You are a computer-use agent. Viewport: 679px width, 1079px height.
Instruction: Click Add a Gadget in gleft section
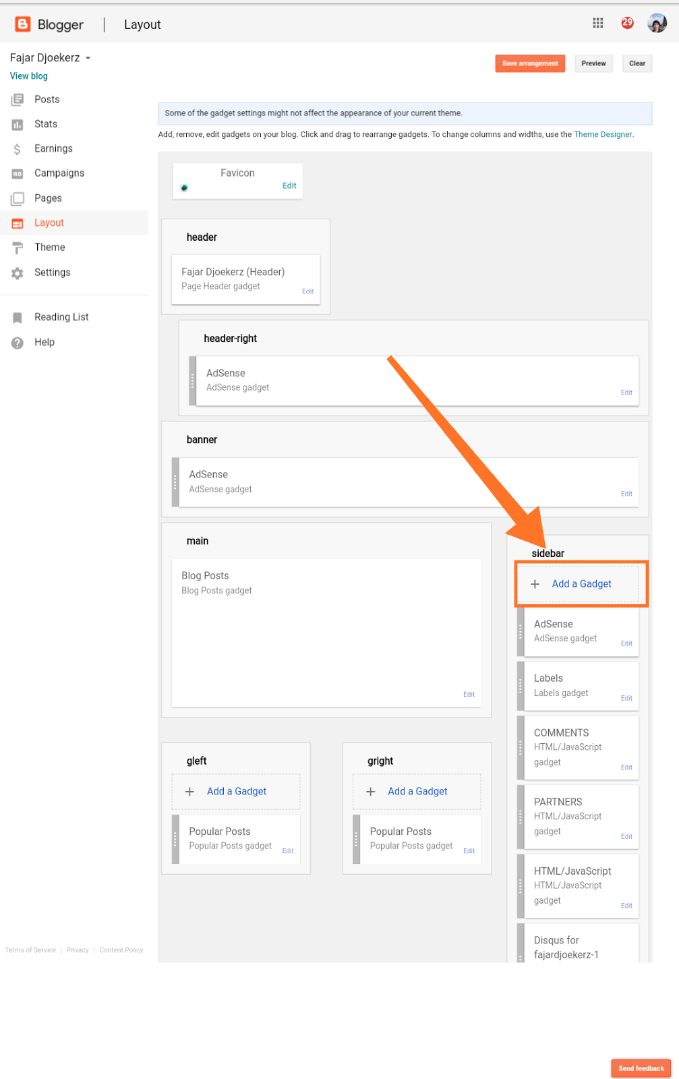[237, 792]
